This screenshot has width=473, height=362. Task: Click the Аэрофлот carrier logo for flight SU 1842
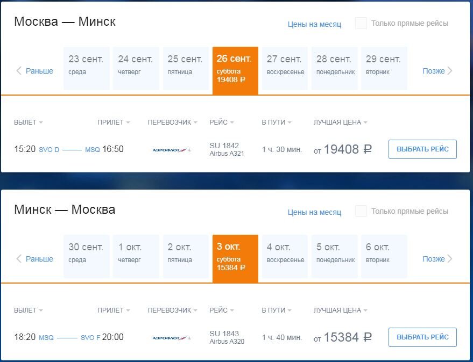pyautogui.click(x=171, y=150)
